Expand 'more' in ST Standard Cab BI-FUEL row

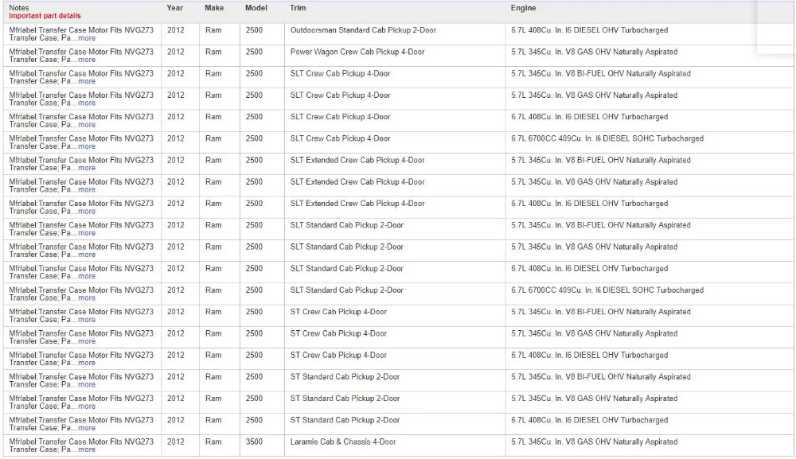pyautogui.click(x=87, y=385)
